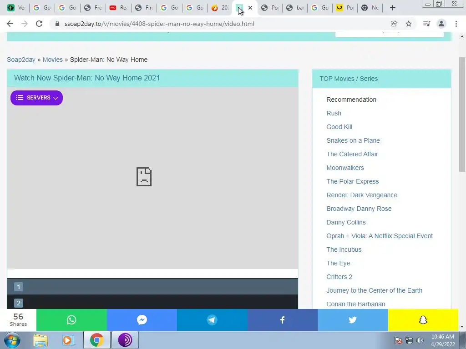
Task: Open the Critters 2 link
Action: [339, 277]
